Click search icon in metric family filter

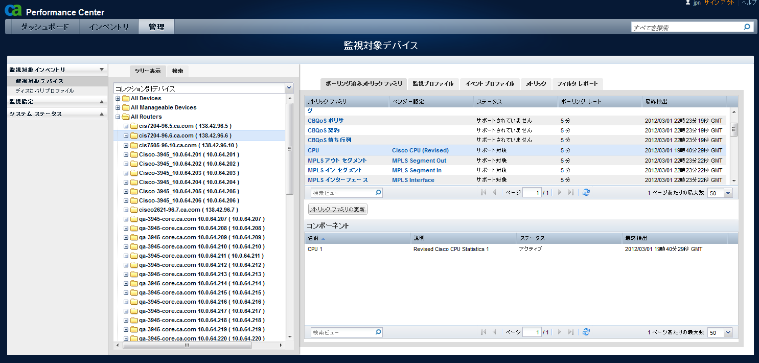[378, 193]
